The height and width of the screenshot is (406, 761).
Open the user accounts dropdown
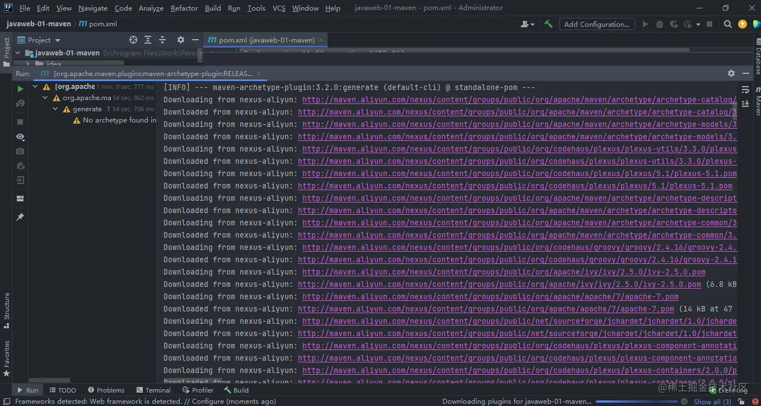click(527, 24)
